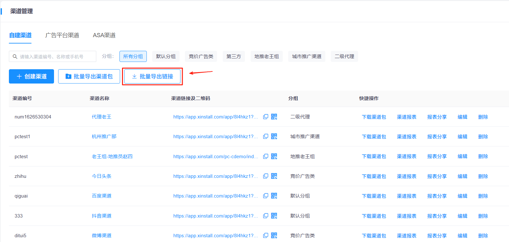Select channel number zhihu
Image resolution: width=509 pixels, height=242 pixels.
tap(20, 176)
